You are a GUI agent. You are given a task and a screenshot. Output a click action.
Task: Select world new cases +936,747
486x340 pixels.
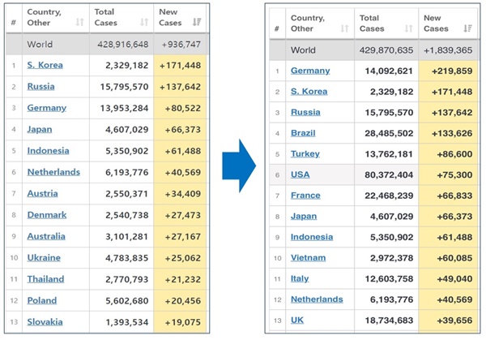(181, 45)
